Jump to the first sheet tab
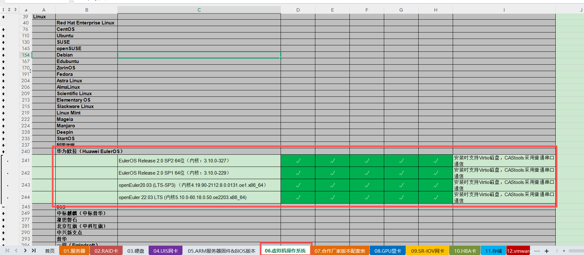584x255 pixels. click(x=7, y=250)
